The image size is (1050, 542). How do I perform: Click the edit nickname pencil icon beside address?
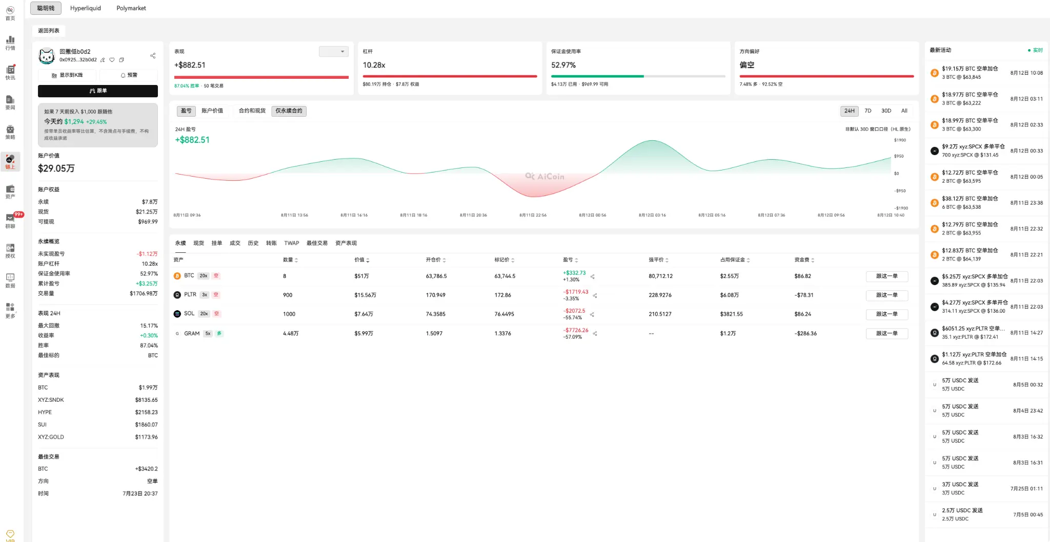coord(103,60)
